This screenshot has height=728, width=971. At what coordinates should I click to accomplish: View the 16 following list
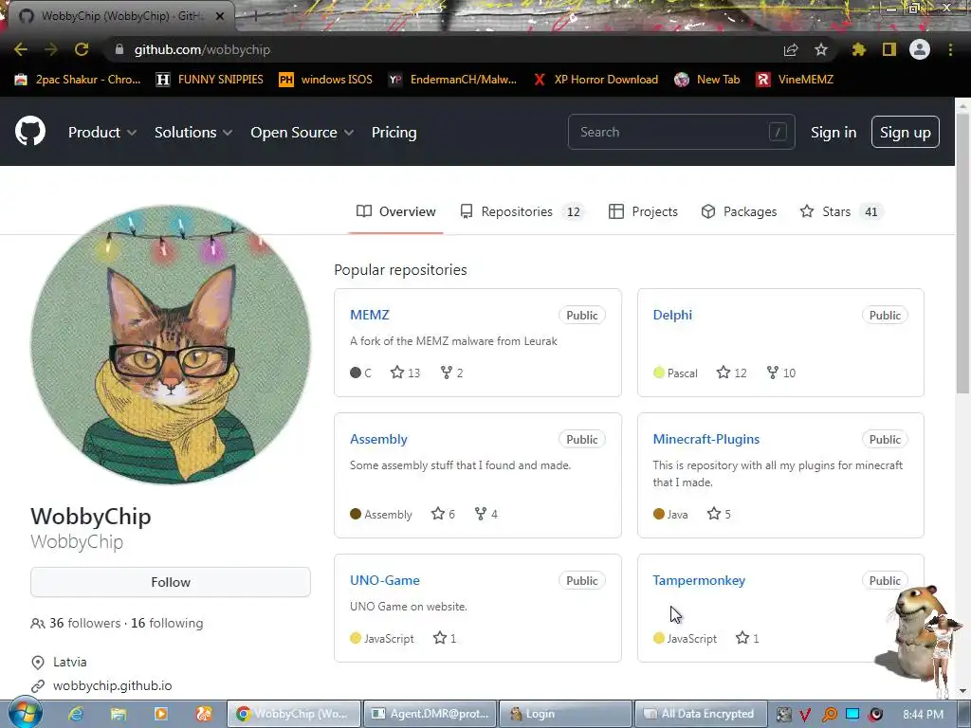[x=167, y=623]
